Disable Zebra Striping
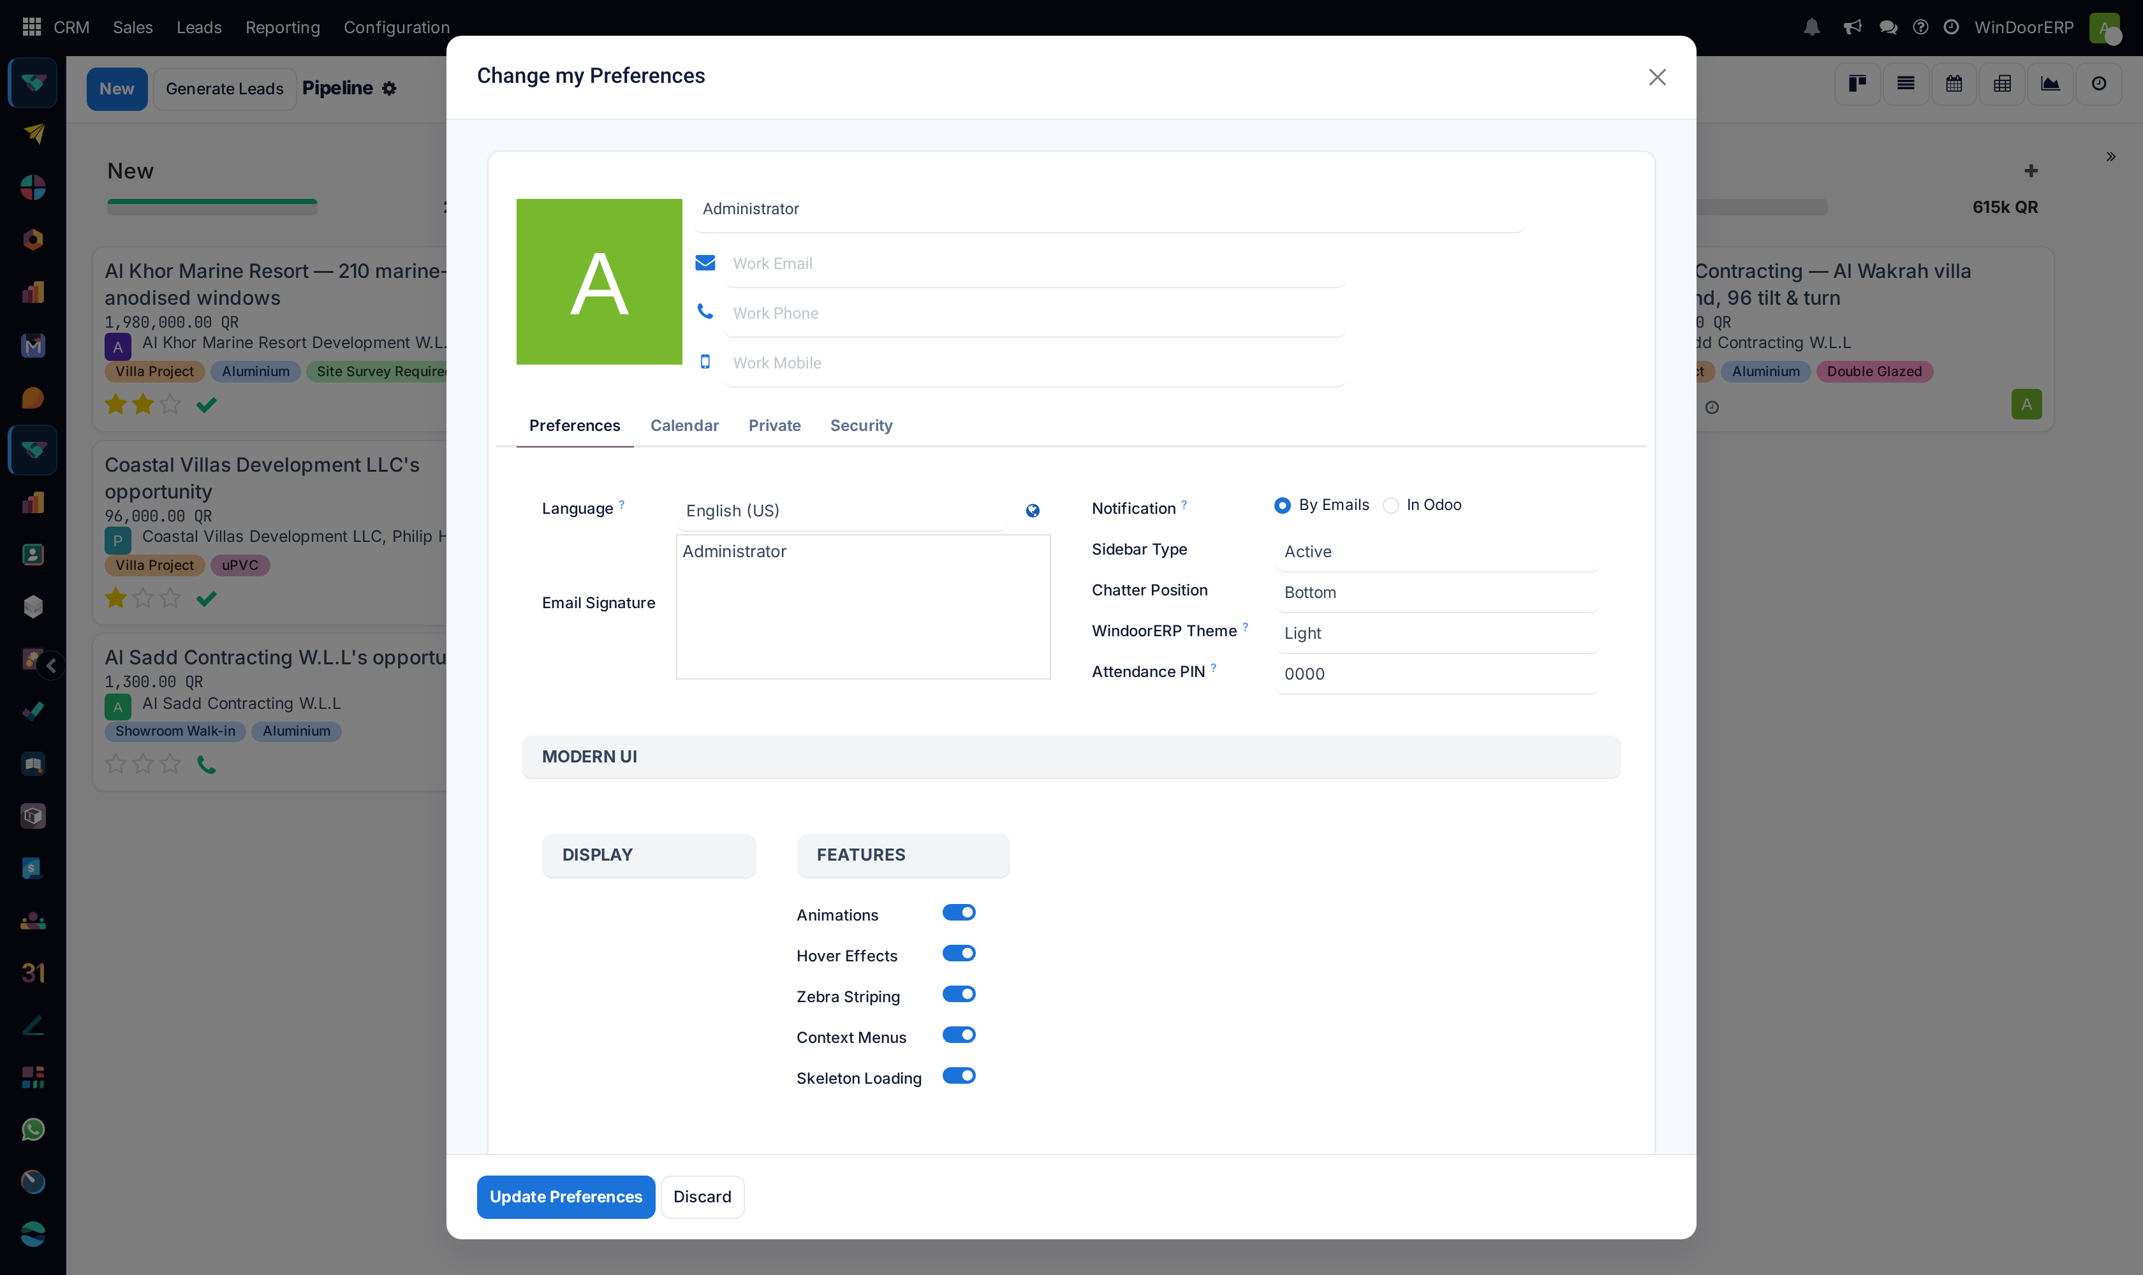The height and width of the screenshot is (1275, 2143). tap(959, 994)
